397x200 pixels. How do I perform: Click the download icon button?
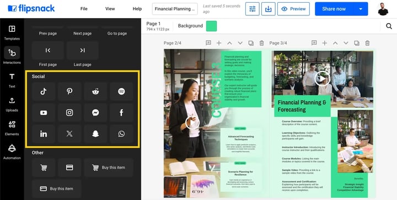269,9
